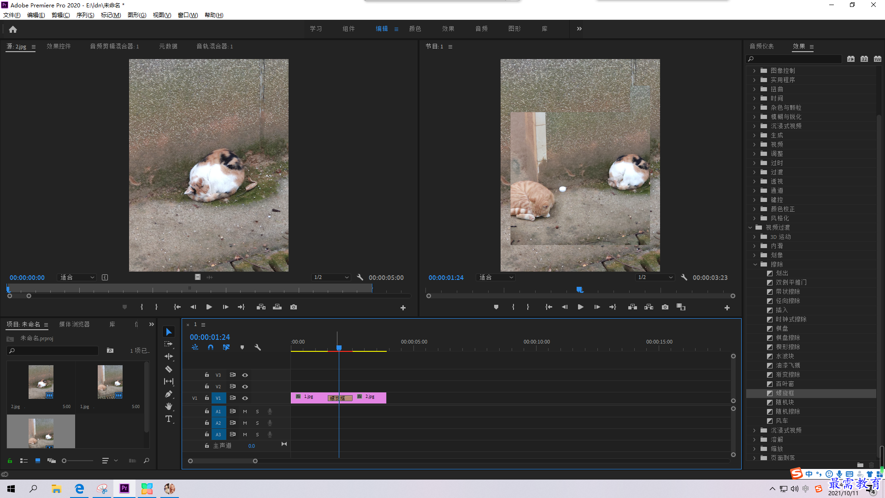Collapse the 擦除 folder

point(755,264)
